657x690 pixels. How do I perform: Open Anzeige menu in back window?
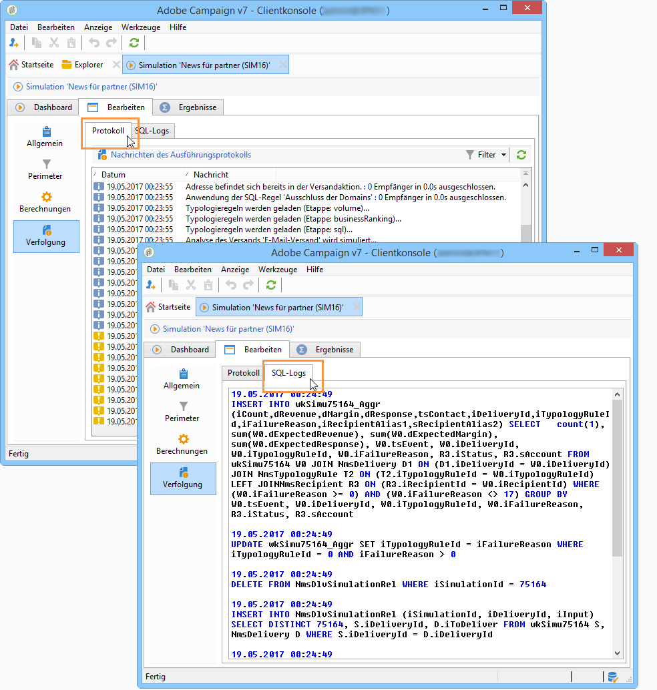(98, 27)
